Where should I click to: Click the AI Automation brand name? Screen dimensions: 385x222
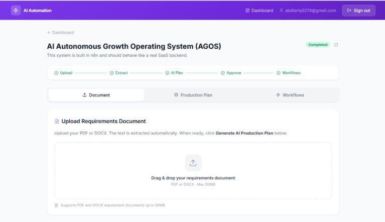pos(38,11)
